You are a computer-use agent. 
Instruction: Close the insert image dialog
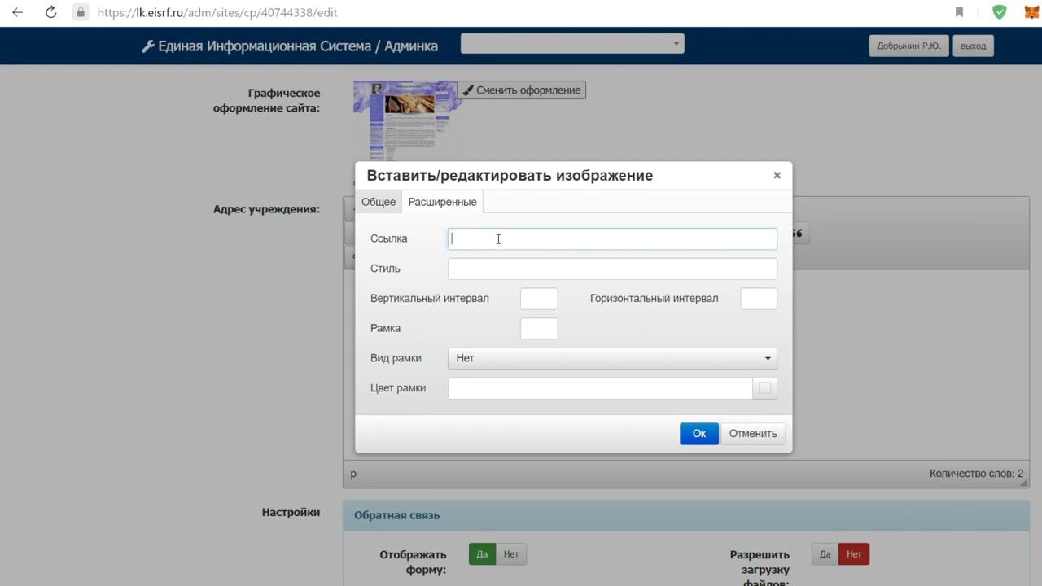777,175
